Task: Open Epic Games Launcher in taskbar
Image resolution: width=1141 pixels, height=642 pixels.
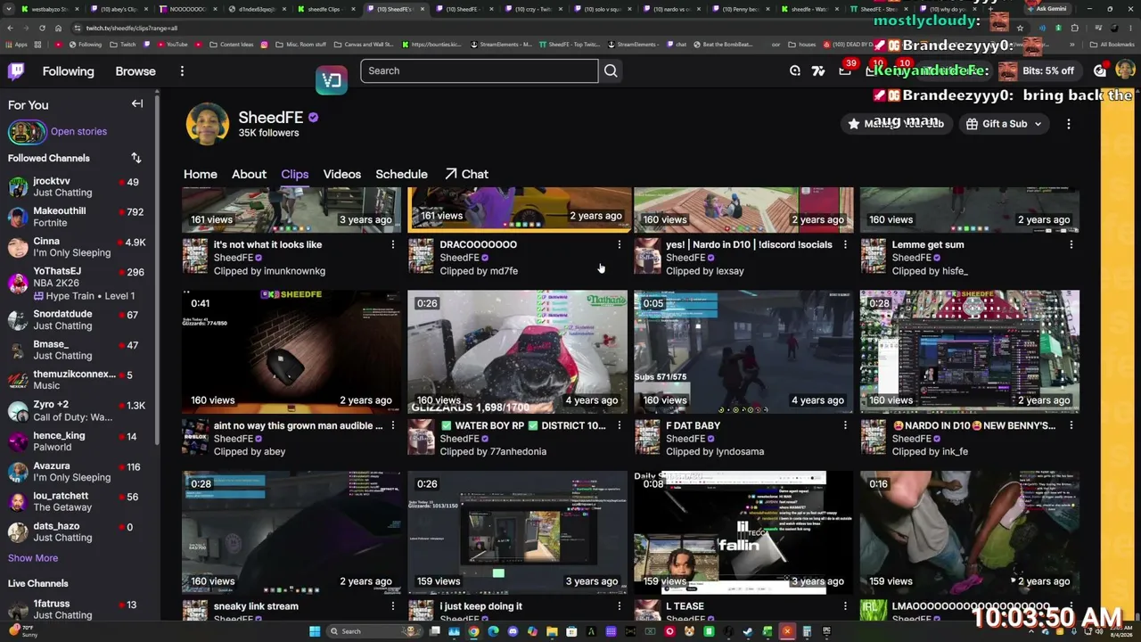Action: (x=826, y=631)
